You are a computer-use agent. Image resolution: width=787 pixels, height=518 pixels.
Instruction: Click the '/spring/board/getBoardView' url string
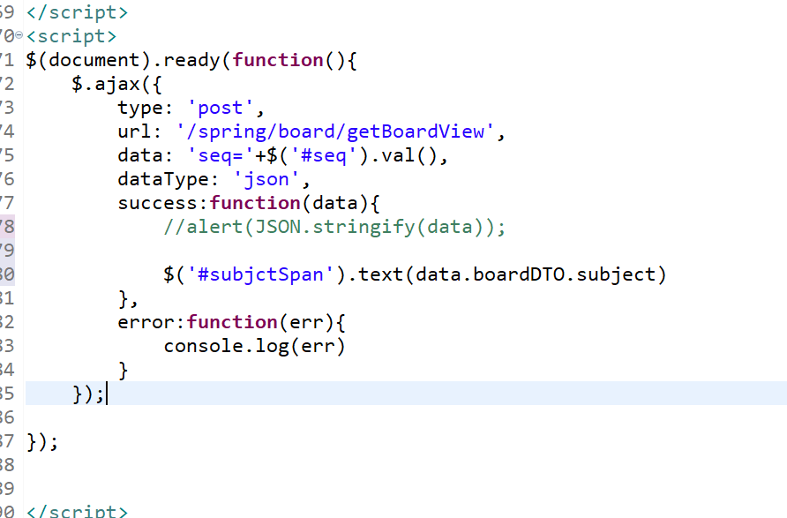pos(335,131)
